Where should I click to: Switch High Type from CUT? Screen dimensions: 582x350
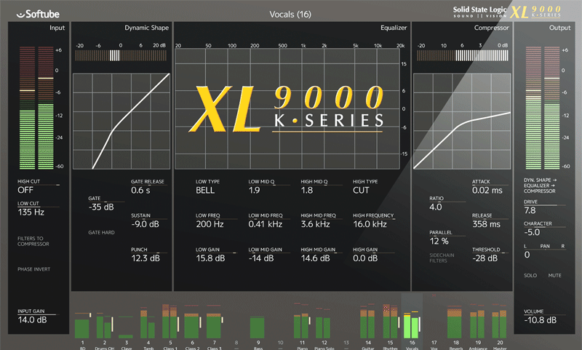(361, 191)
